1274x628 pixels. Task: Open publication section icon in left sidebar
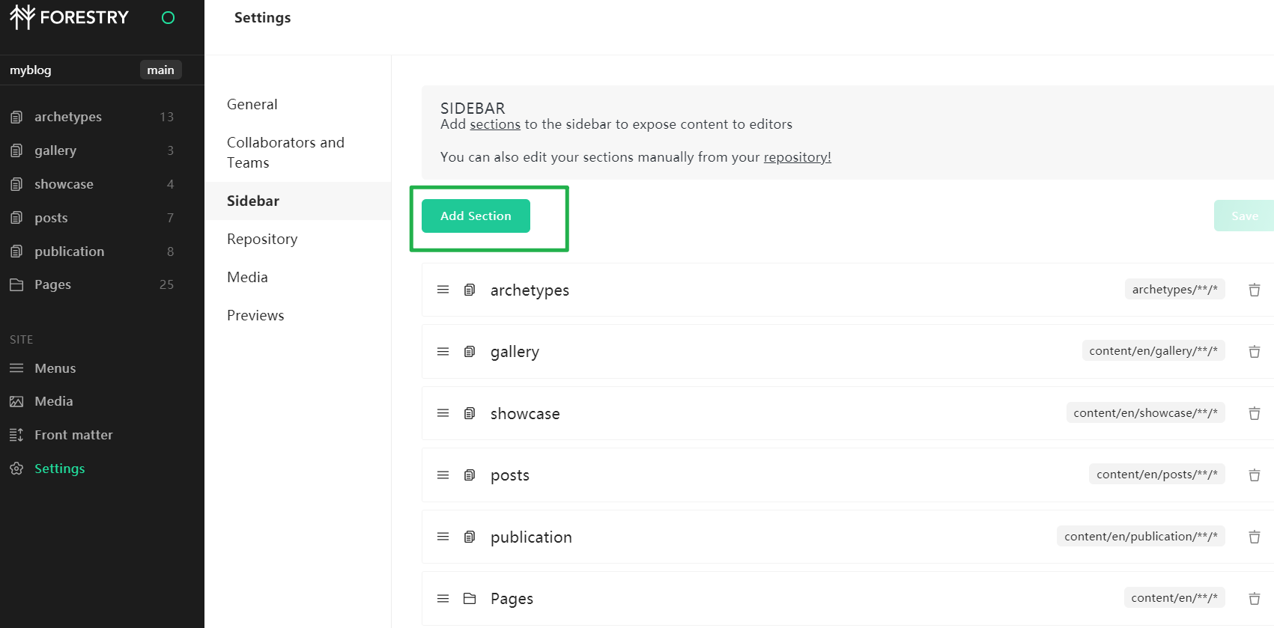16,251
